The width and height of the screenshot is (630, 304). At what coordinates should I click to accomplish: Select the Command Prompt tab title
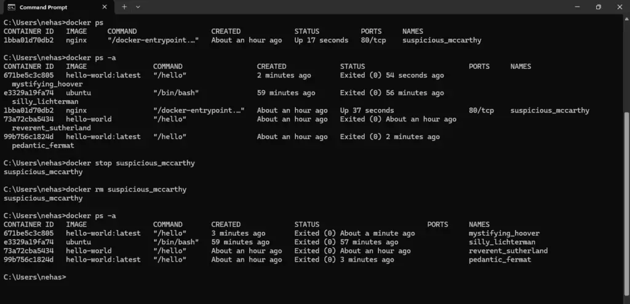click(x=44, y=7)
